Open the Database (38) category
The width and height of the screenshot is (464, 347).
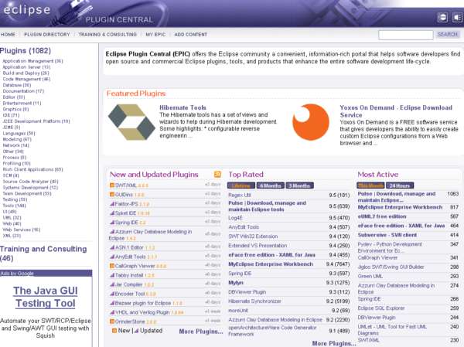point(17,85)
